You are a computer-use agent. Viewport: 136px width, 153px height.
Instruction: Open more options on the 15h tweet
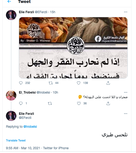(126, 12)
